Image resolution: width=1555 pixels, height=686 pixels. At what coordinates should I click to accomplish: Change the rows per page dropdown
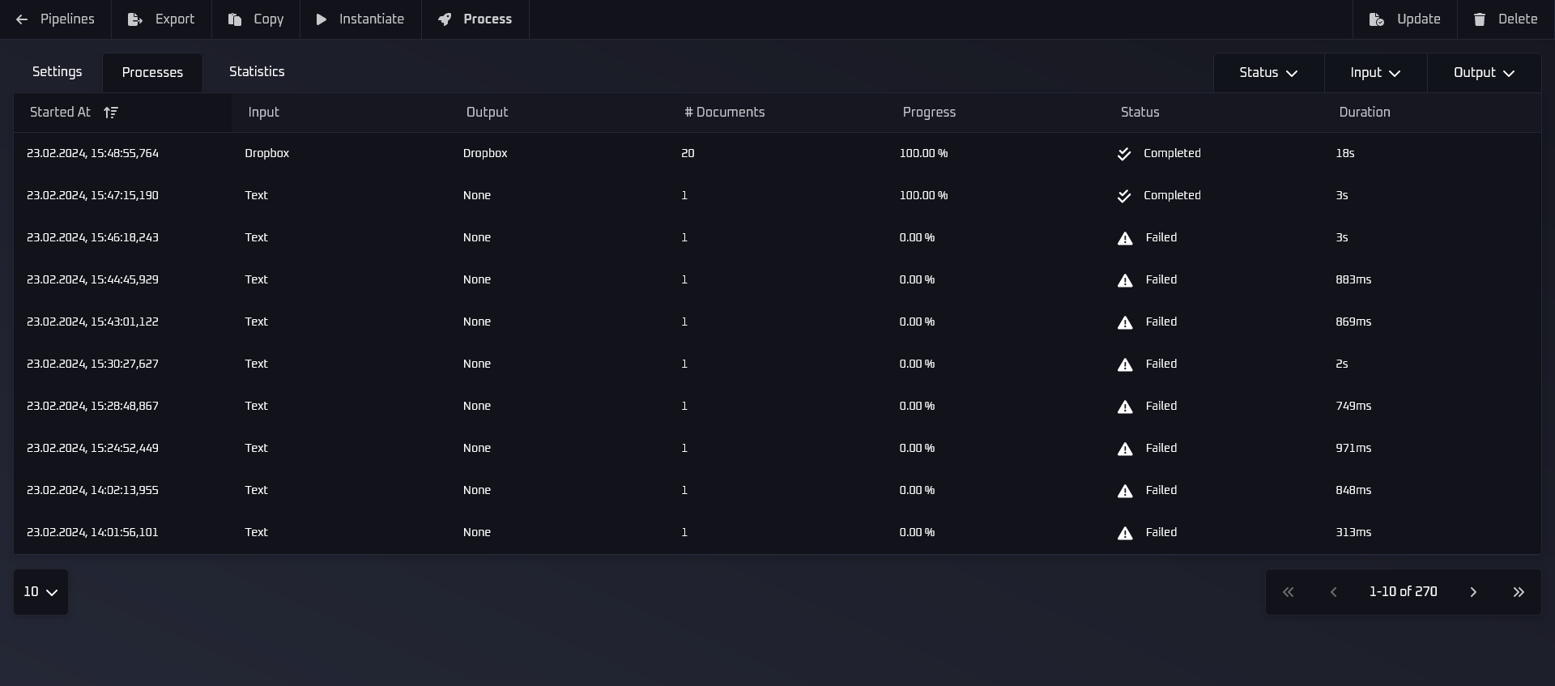coord(40,592)
